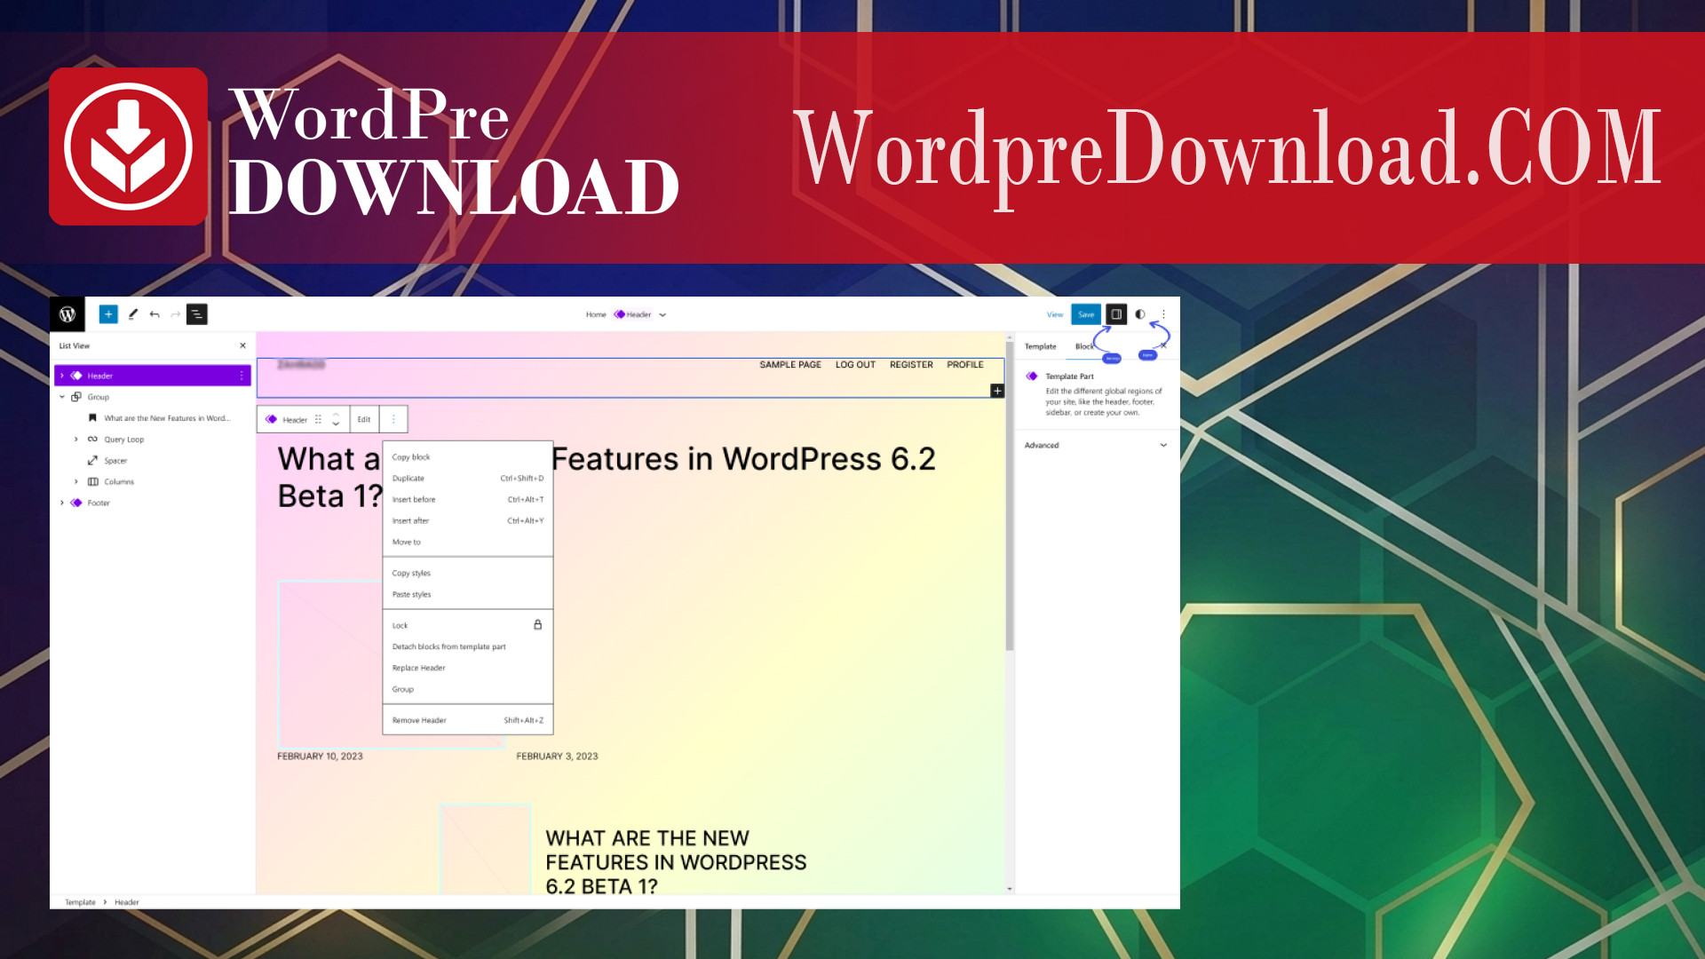
Task: Open the blue block inserter plus button
Action: (x=108, y=314)
